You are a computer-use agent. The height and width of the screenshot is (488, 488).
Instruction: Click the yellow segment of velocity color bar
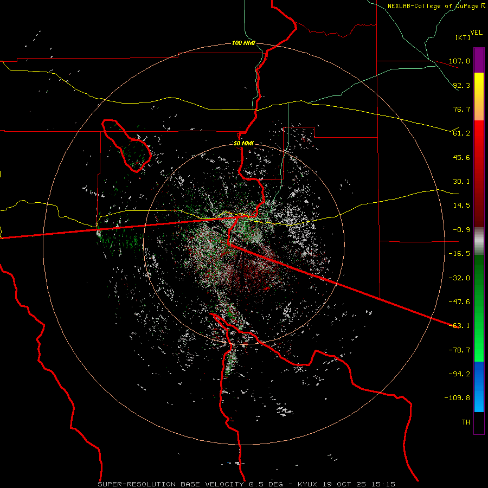coord(479,81)
